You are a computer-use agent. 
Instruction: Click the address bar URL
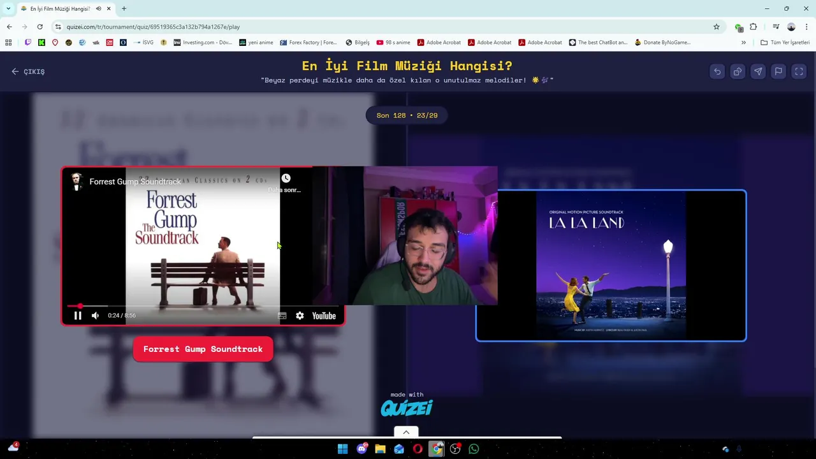[153, 27]
